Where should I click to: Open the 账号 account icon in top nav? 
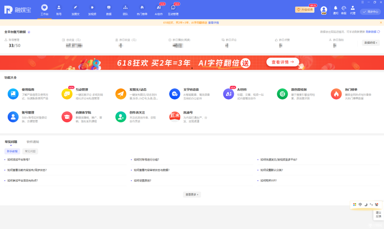click(59, 8)
